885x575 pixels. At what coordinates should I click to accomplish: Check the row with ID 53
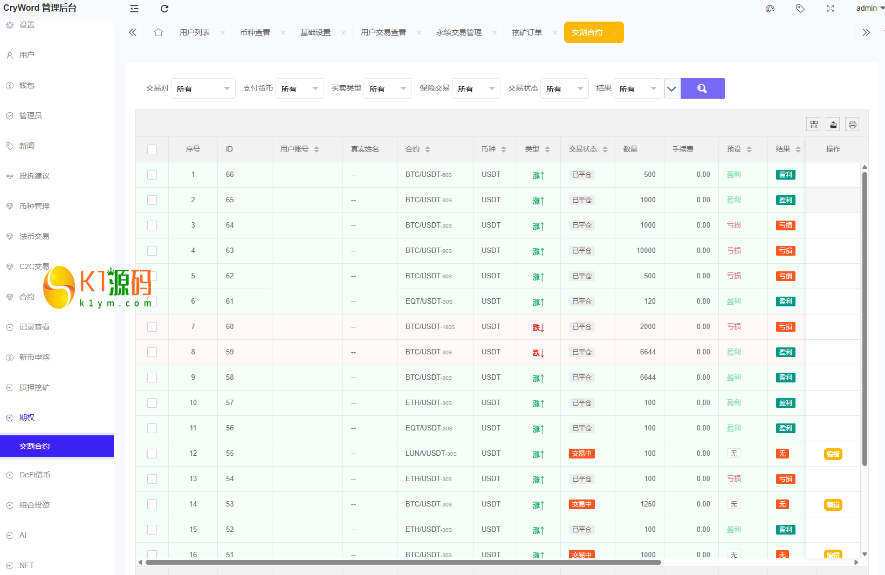click(x=152, y=504)
